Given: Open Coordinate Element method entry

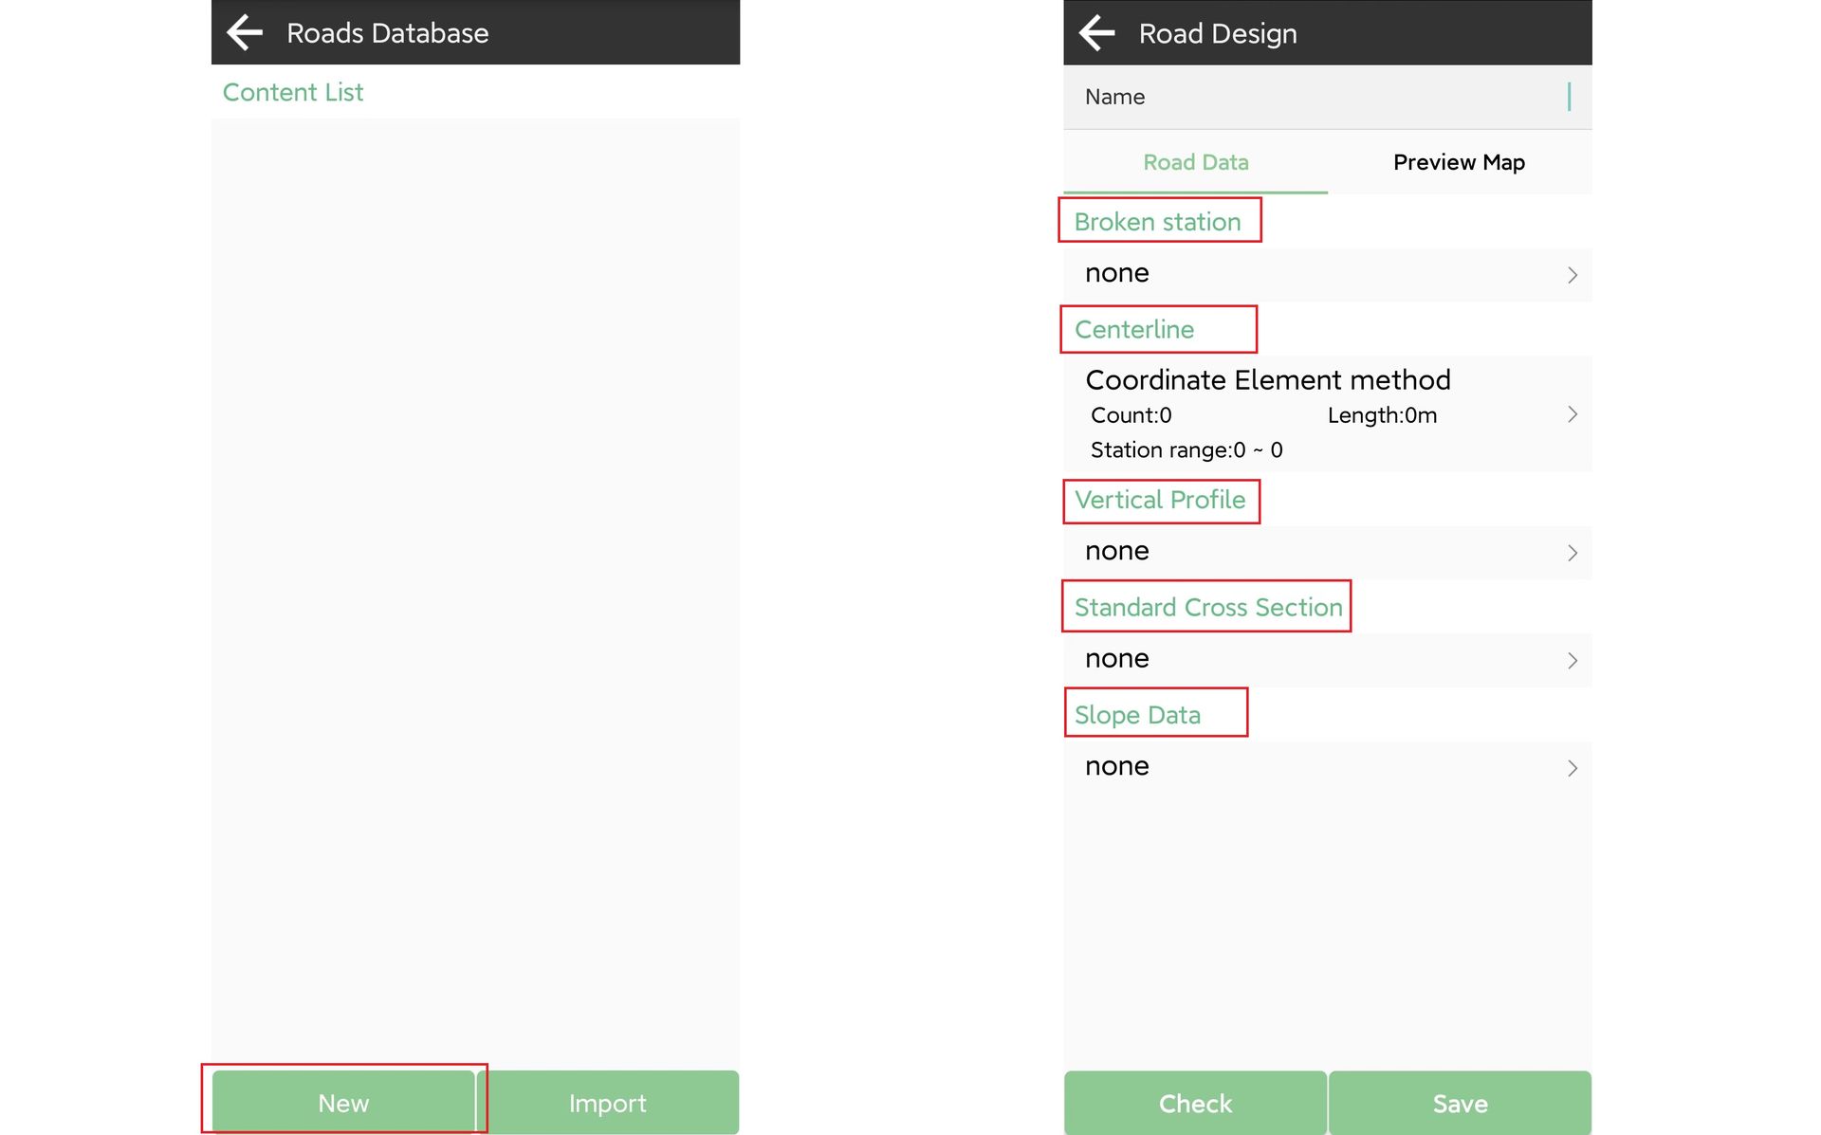Looking at the screenshot, I should click(x=1267, y=380).
